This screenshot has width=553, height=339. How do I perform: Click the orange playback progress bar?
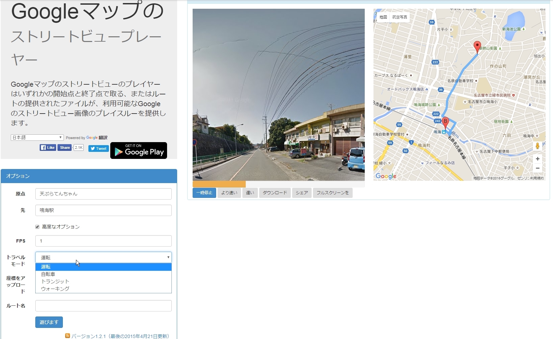tap(219, 184)
